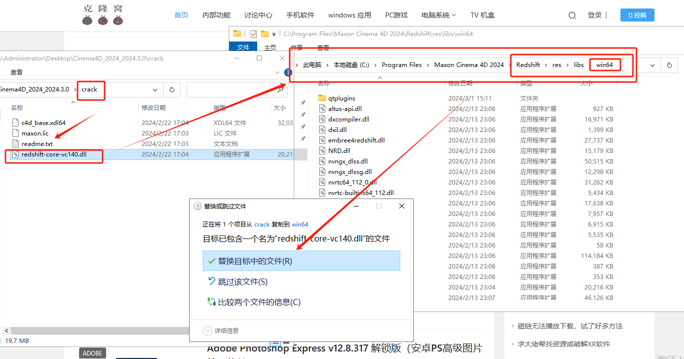Open 查看 tab in crack window

point(17,72)
